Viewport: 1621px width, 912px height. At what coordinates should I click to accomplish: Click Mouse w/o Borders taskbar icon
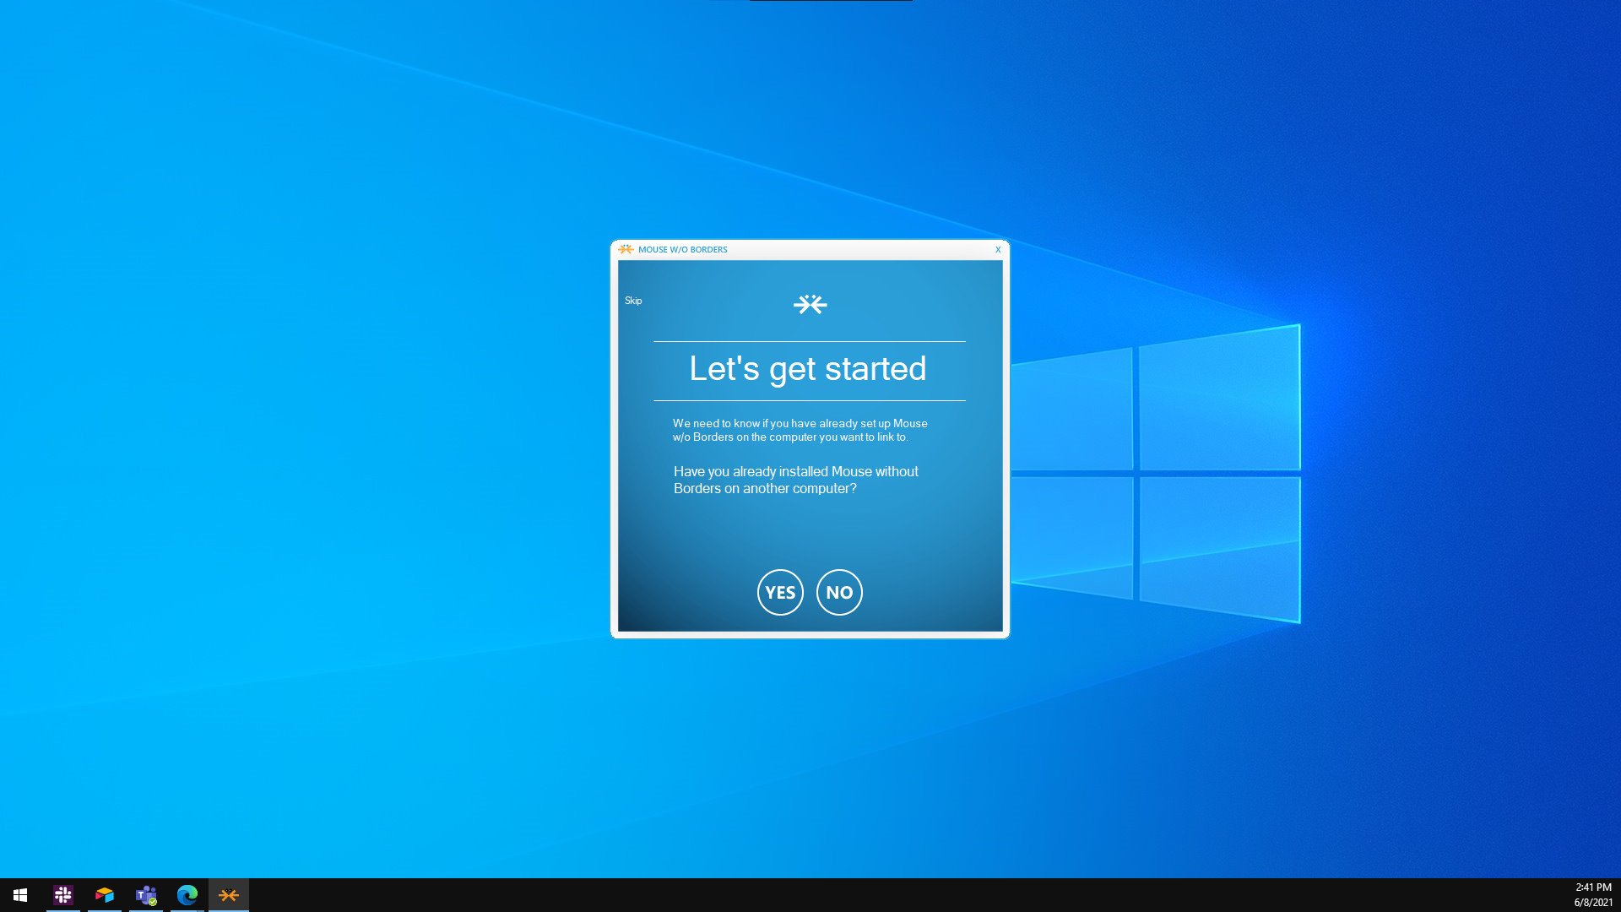229,895
